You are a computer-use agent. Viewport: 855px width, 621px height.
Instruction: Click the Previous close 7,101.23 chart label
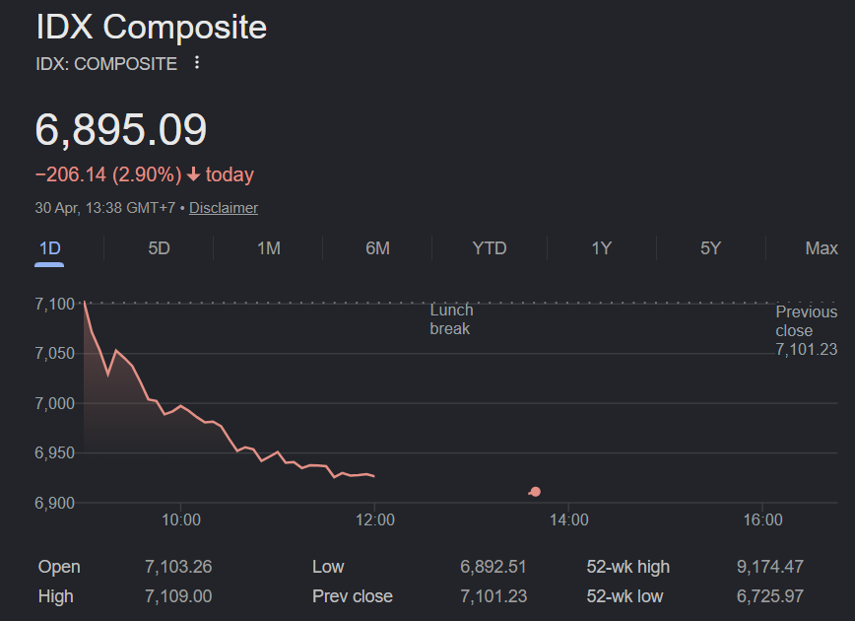[807, 330]
